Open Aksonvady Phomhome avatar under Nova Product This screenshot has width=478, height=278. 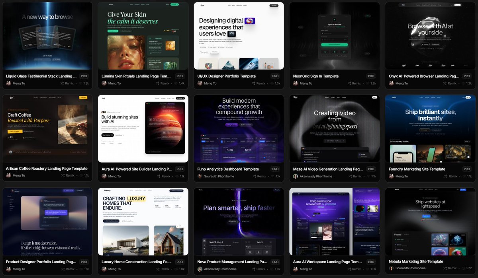pos(200,269)
